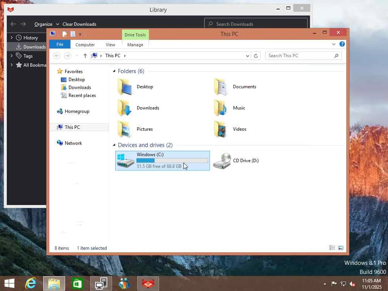Expand All Bookmarks in the Library window
Viewport: 388px width, 291px height.
click(11, 65)
